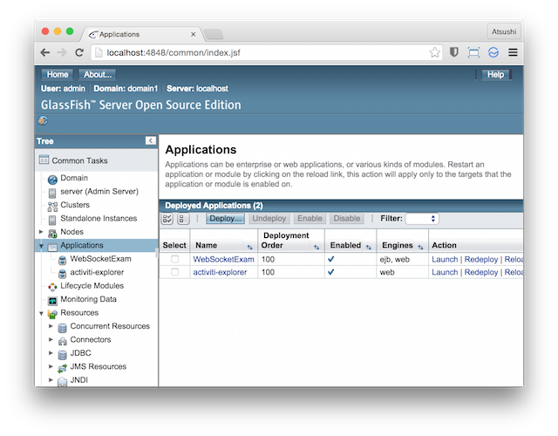Expand the JDBC tree node

point(51,353)
